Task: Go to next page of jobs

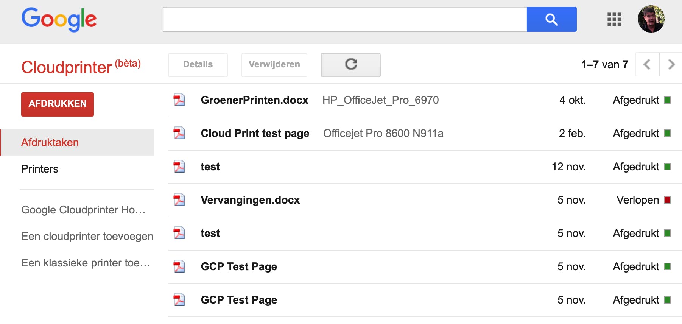Action: pos(671,65)
